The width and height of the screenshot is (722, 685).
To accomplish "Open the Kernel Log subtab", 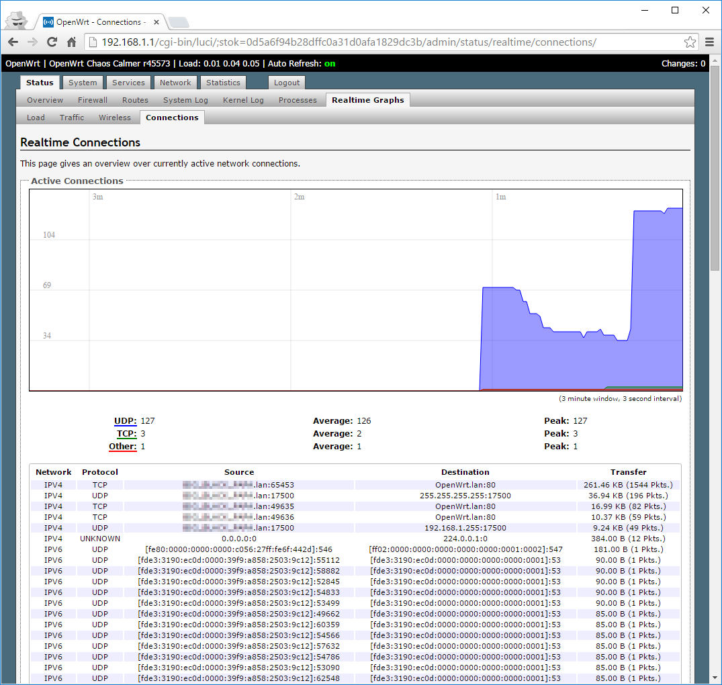I will [243, 100].
